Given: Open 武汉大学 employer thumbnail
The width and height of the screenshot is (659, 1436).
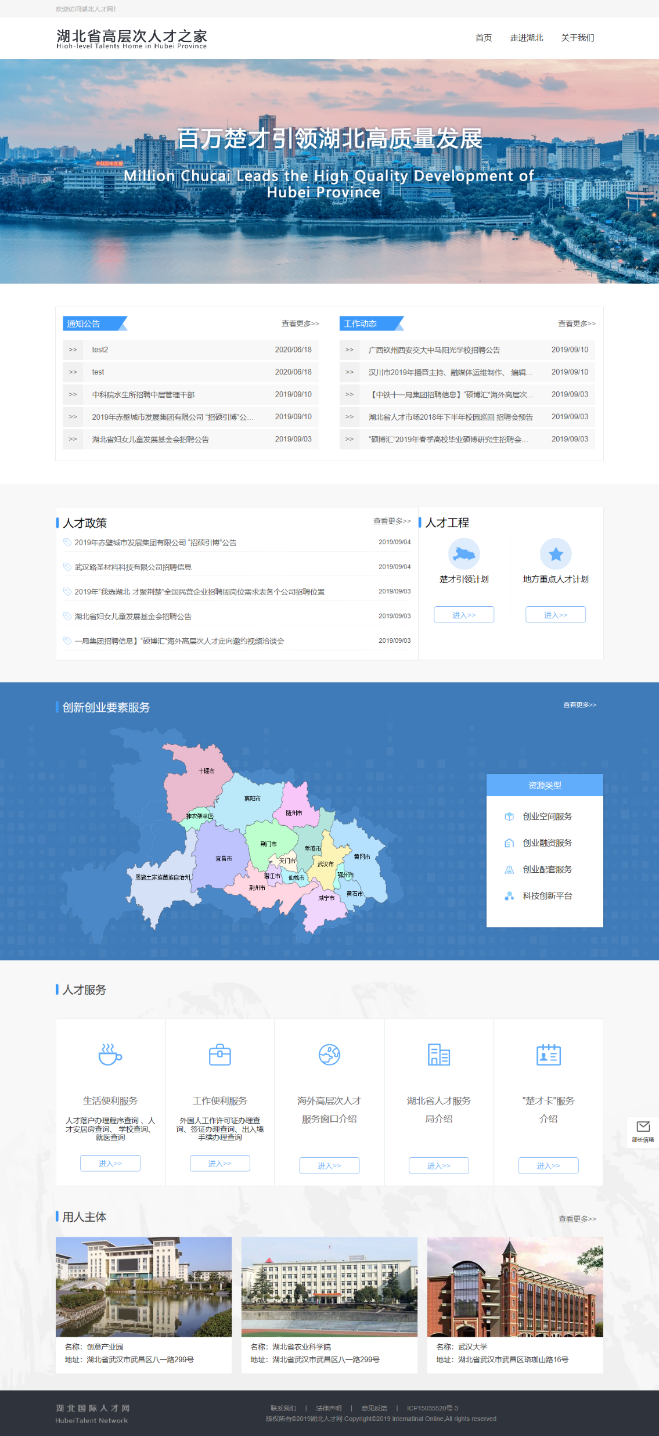Looking at the screenshot, I should click(515, 1287).
